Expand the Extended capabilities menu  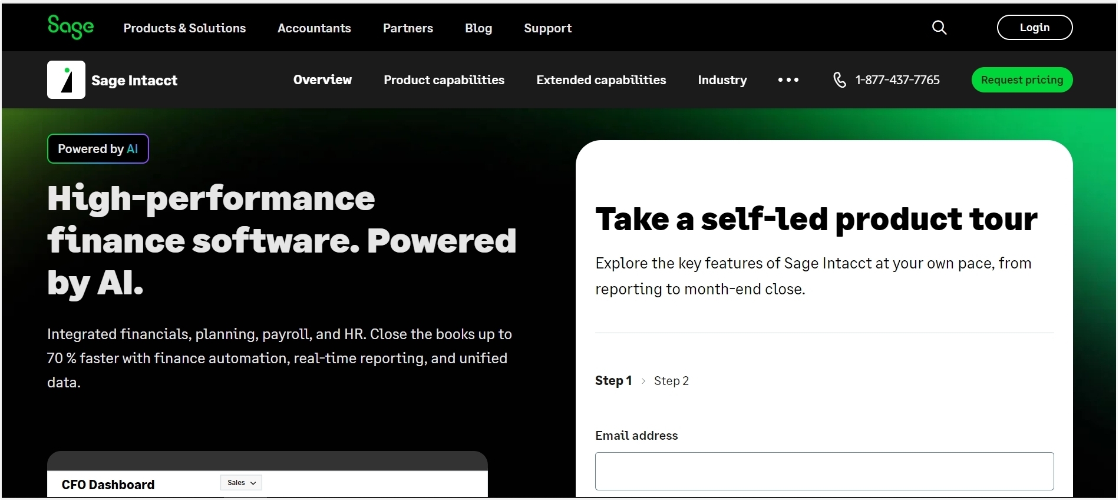tap(601, 80)
